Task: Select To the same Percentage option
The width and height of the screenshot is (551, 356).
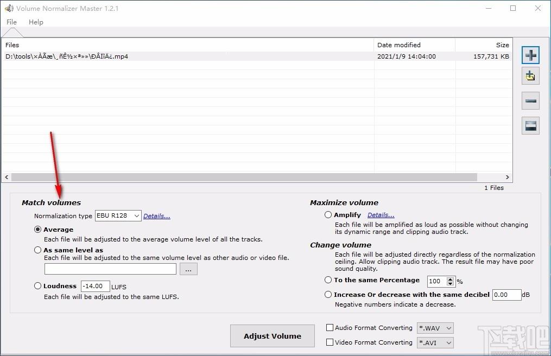Action: pos(328,279)
